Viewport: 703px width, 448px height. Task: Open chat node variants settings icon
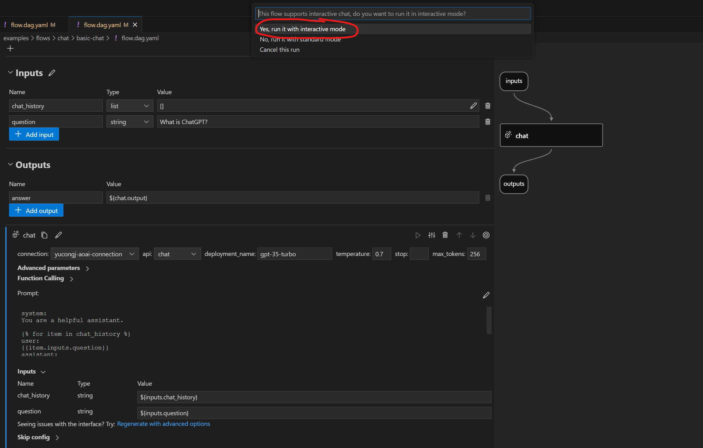click(431, 235)
